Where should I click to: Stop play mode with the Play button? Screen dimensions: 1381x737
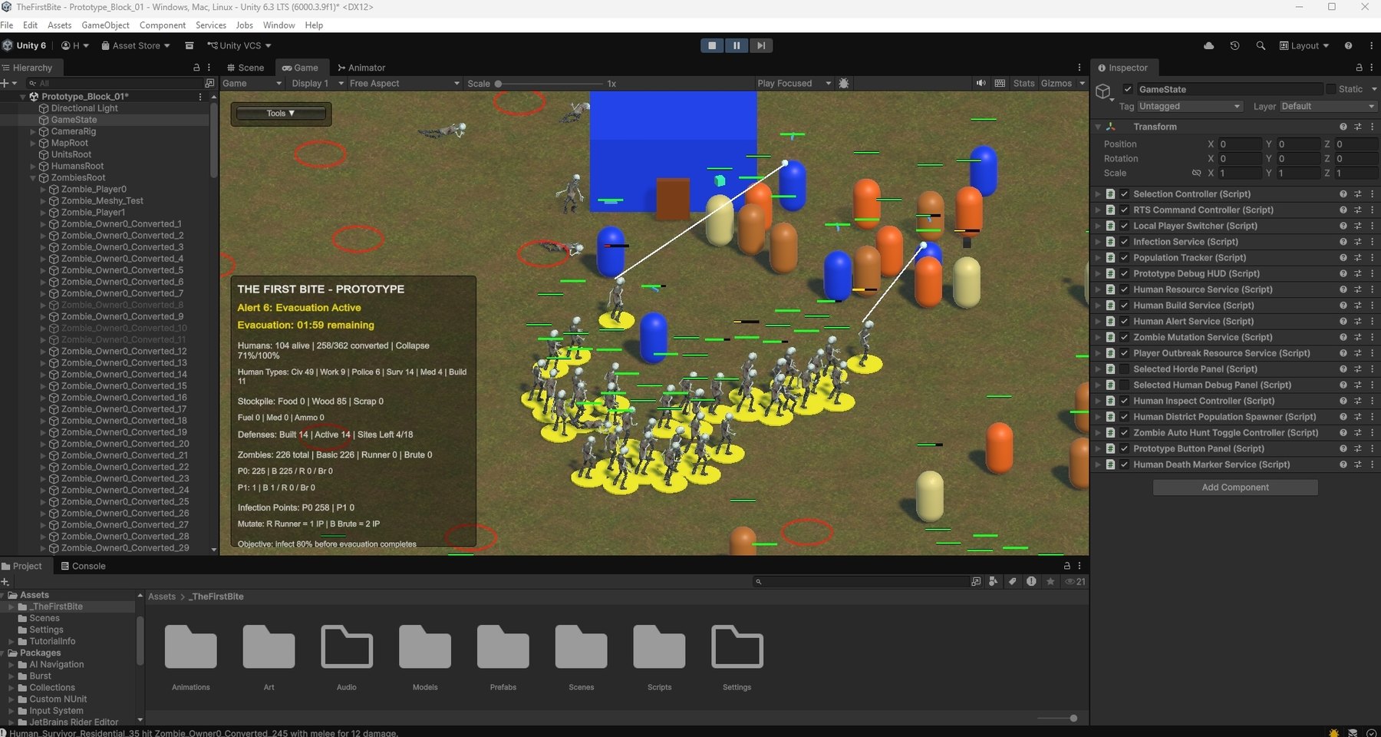[712, 45]
